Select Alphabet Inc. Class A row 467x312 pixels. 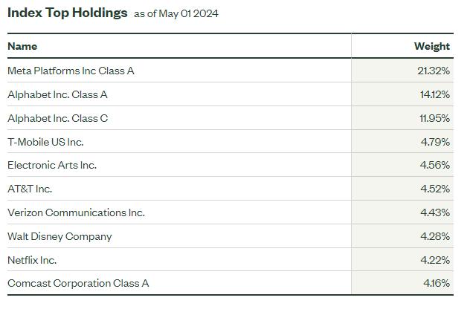[57, 94]
